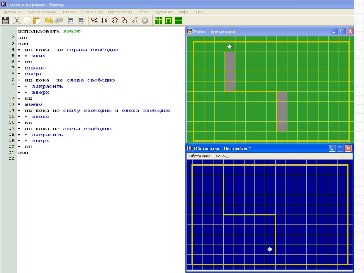Click the grey Redo arrow icon
364x273 pixels.
(x=59, y=20)
